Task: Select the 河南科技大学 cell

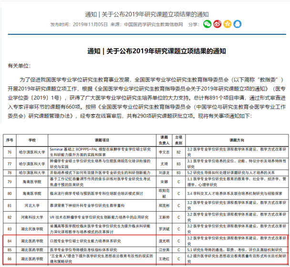Action: click(x=32, y=217)
